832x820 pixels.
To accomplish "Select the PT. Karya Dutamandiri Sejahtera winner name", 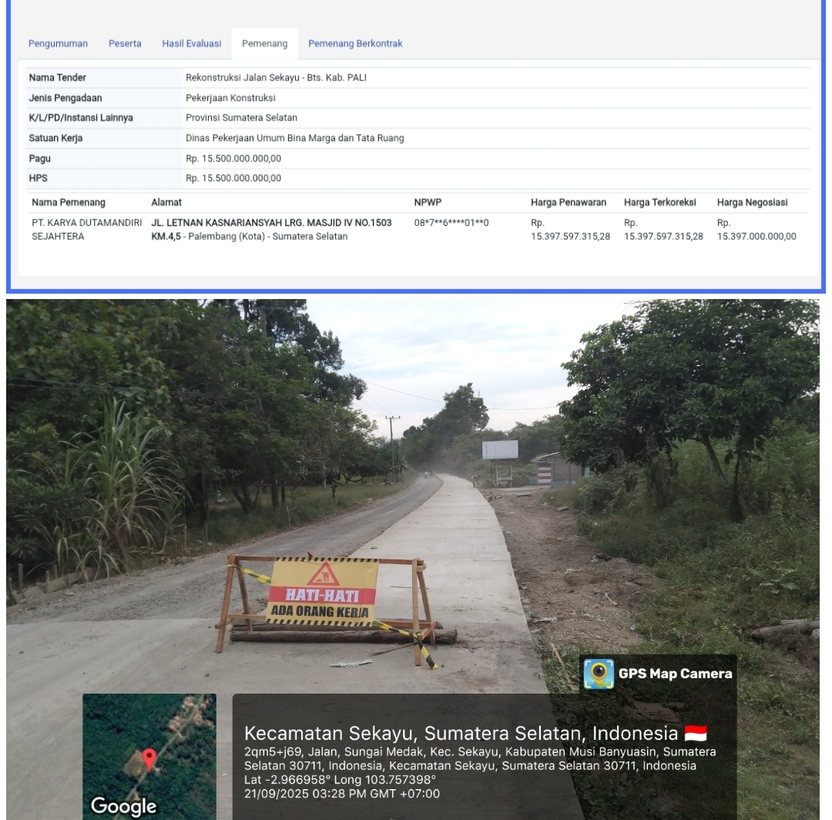I will pyautogui.click(x=86, y=230).
